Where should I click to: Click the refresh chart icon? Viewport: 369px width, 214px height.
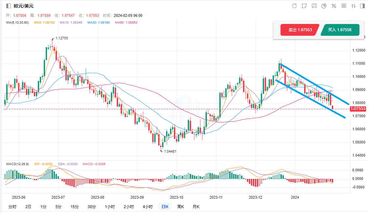pyautogui.click(x=294, y=6)
